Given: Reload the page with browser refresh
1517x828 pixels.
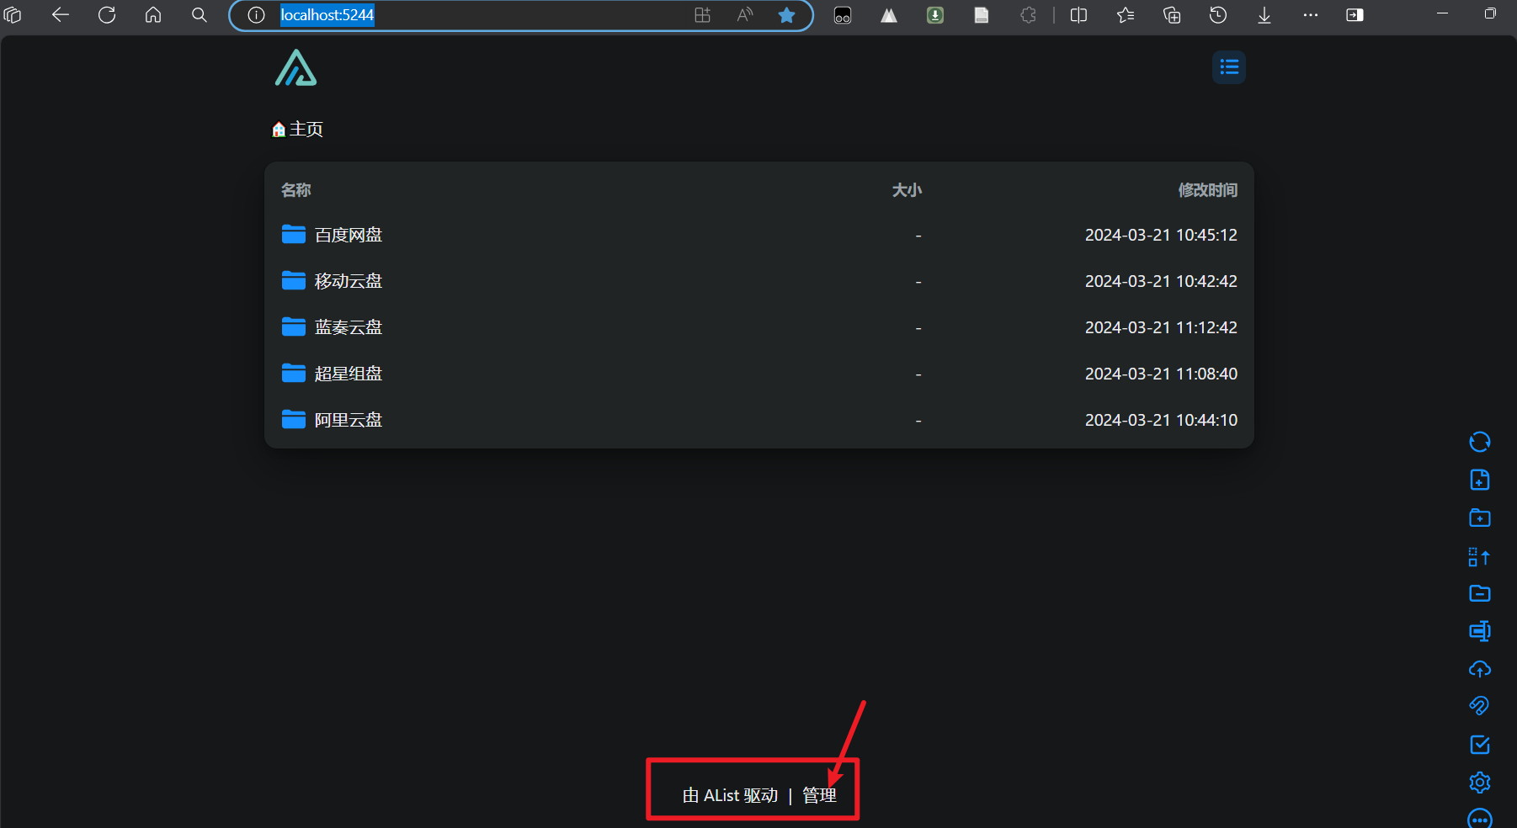Looking at the screenshot, I should pos(107,15).
